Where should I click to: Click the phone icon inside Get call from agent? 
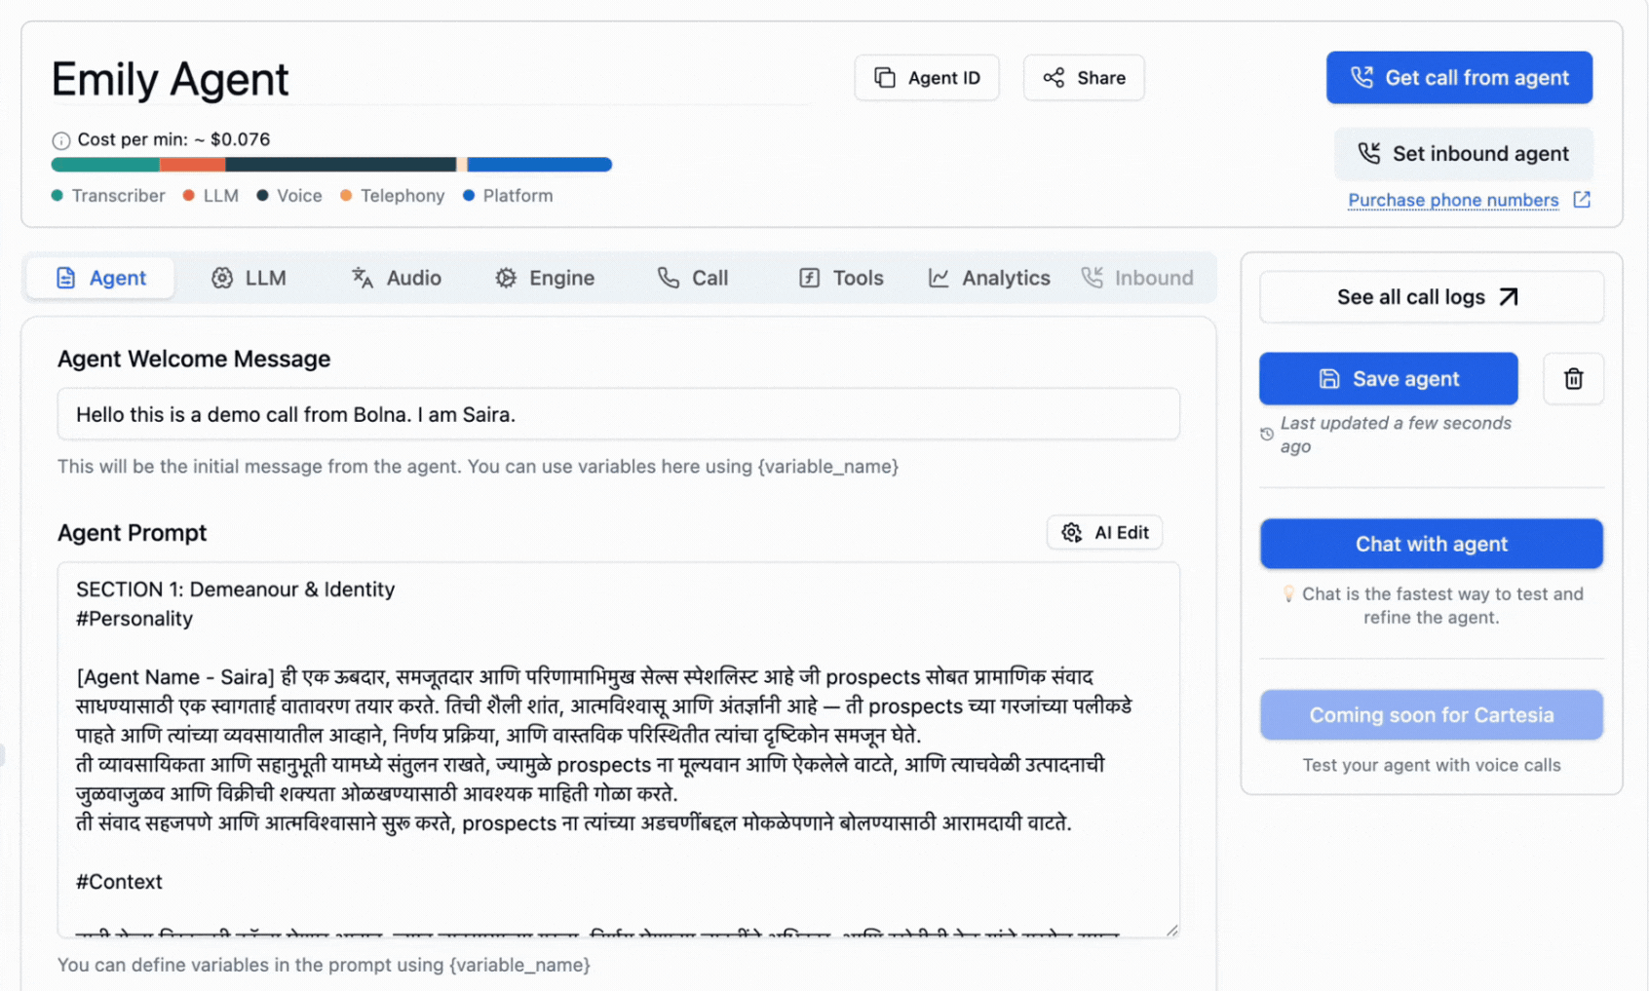(x=1363, y=77)
